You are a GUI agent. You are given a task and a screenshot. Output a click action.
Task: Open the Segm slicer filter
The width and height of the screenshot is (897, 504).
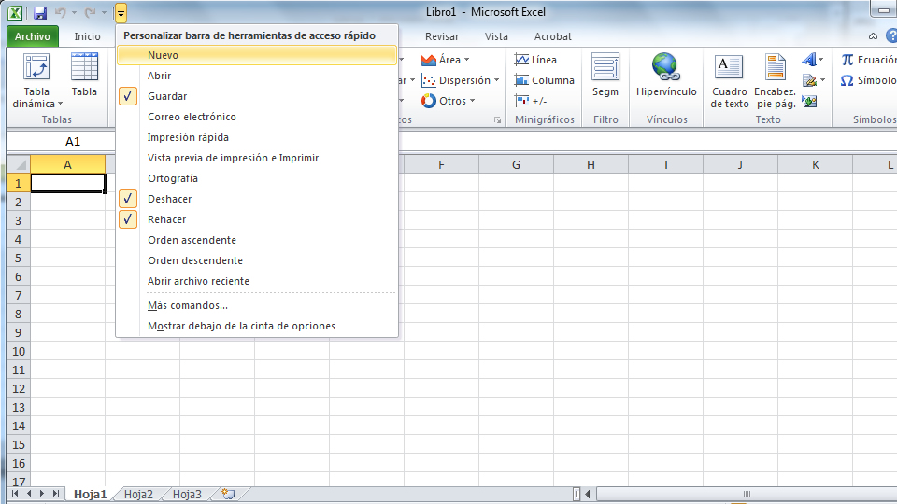click(x=605, y=75)
